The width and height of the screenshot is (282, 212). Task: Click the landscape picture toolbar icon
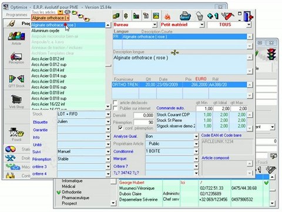[156, 16]
